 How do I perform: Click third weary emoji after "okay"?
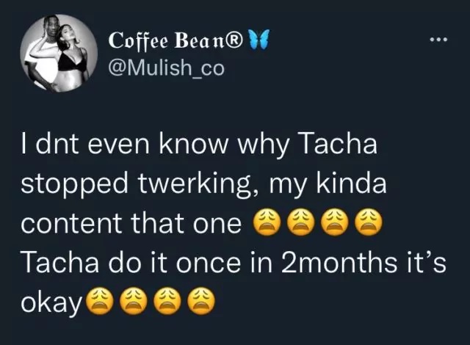pos(167,299)
